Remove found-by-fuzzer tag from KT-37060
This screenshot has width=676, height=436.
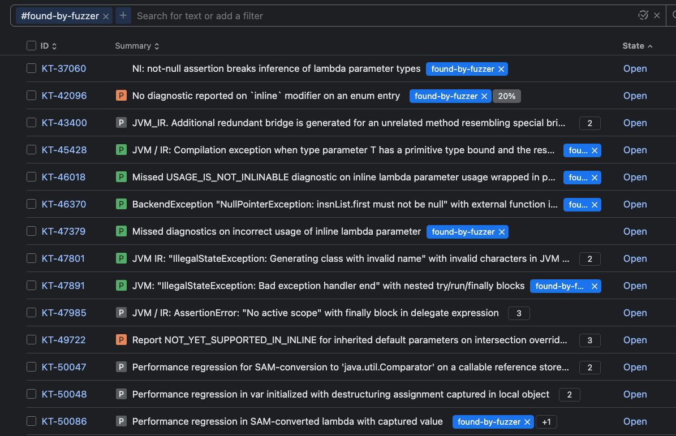501,69
